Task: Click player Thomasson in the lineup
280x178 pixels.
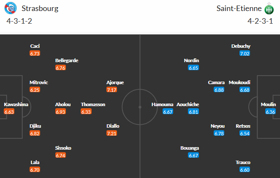Action: click(x=93, y=104)
